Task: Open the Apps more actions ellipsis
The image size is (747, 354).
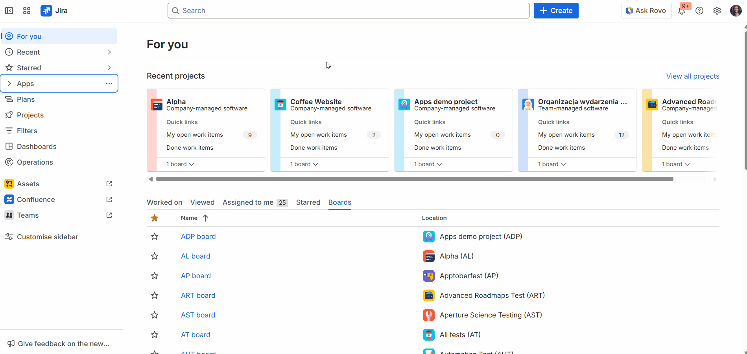Action: click(x=109, y=83)
